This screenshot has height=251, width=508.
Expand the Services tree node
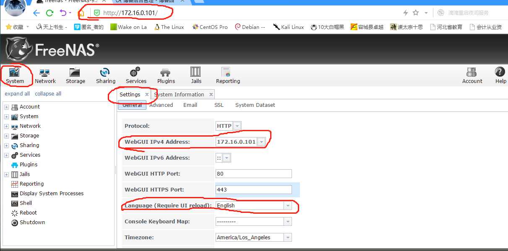(x=6, y=155)
